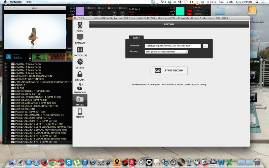The image size is (269, 168).
Task: Switch to MASTER tab in VirtualDJ
Action: coord(122,8)
